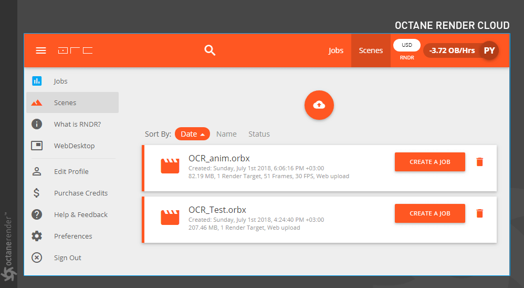Image resolution: width=524 pixels, height=288 pixels.
Task: Open search with the magnifier icon
Action: (x=210, y=50)
